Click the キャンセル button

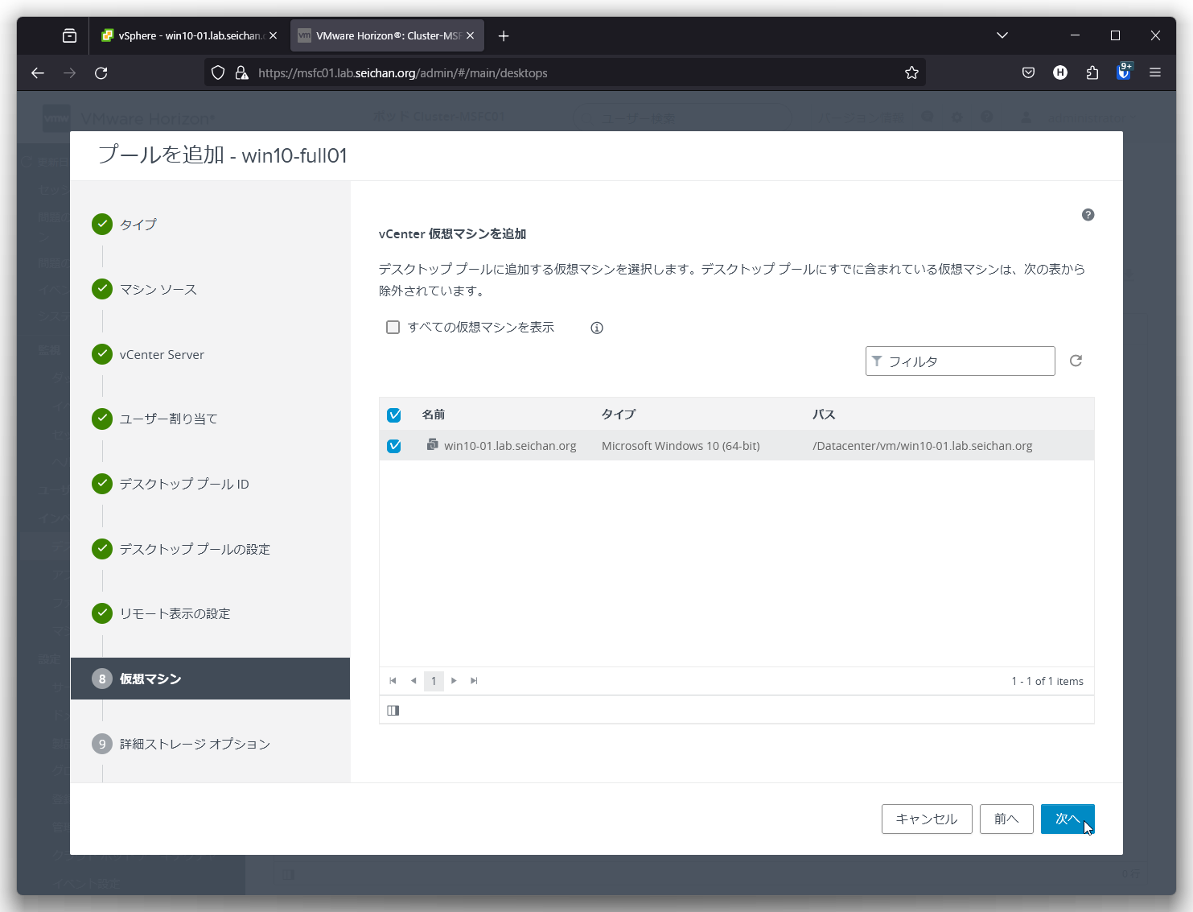click(927, 819)
